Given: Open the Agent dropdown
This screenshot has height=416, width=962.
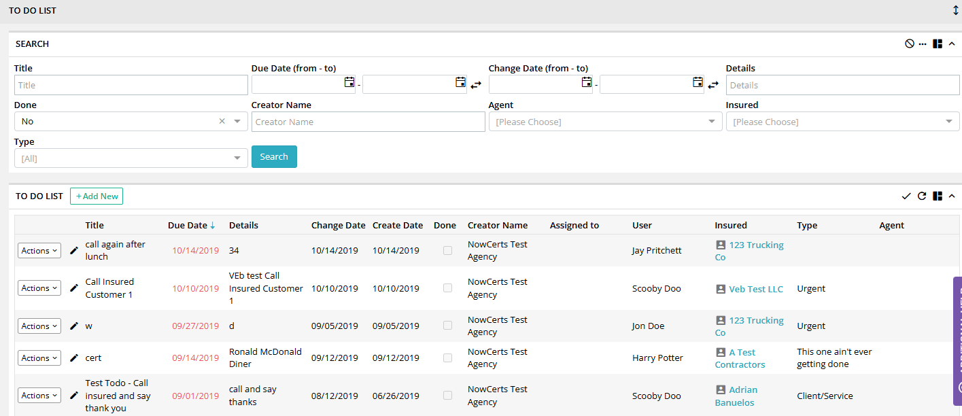Looking at the screenshot, I should pos(605,122).
